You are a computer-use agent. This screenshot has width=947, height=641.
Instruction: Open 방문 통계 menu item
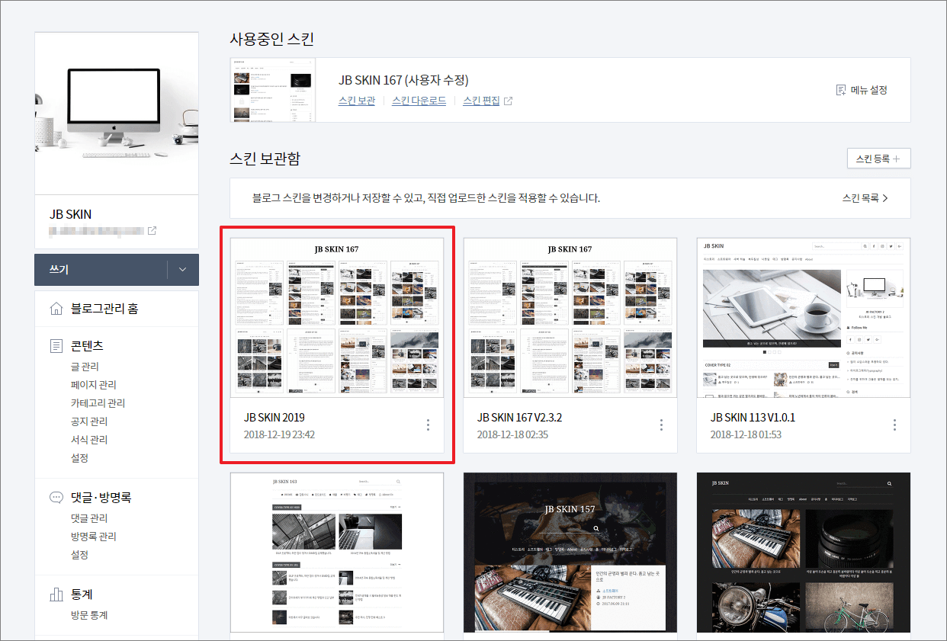88,615
